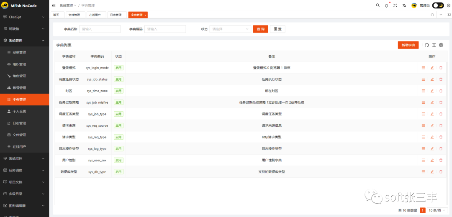This screenshot has width=452, height=217.
Task: Go to 角色管理 in sidebar
Action: [x=25, y=76]
